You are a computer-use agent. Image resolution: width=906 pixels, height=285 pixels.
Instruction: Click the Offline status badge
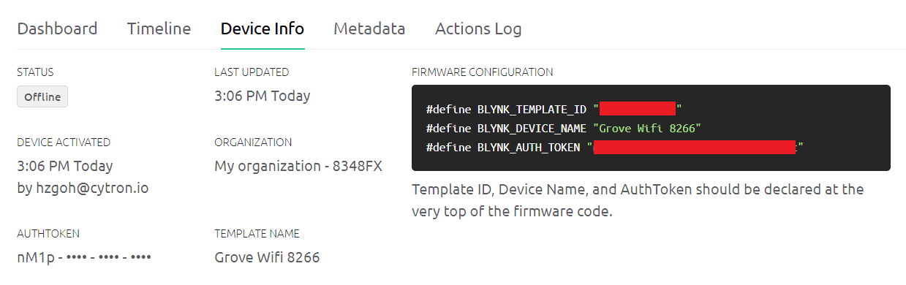42,96
